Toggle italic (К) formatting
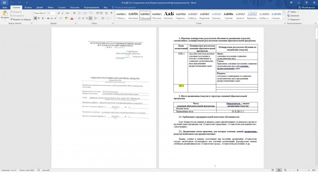 (39, 18)
